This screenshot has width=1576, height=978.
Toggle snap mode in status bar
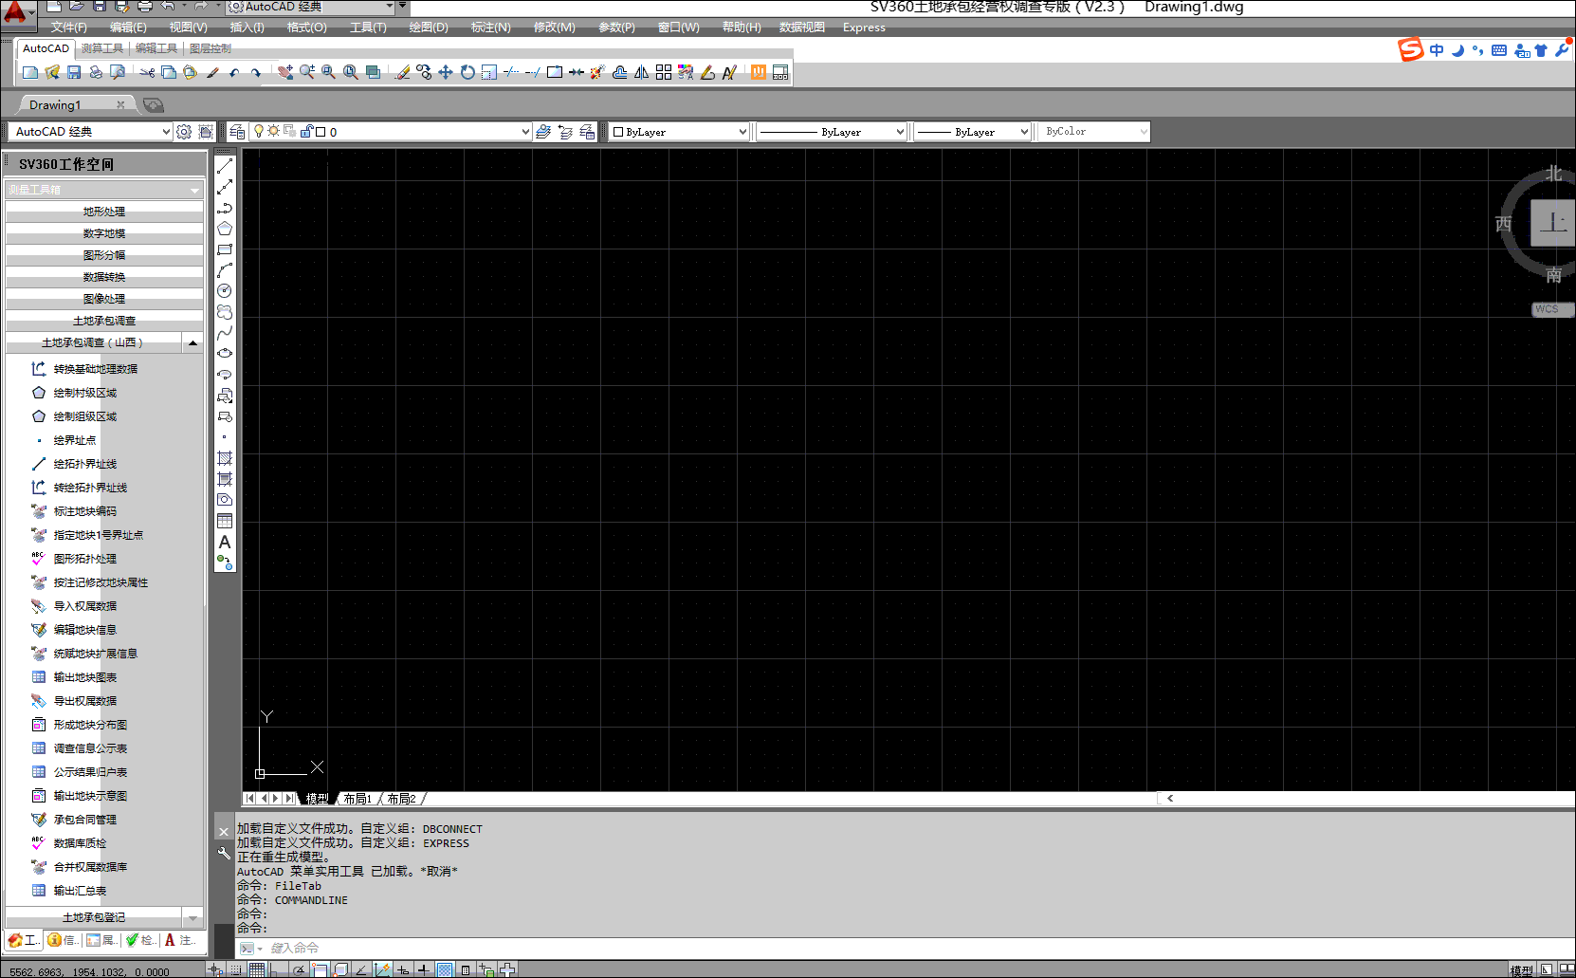pyautogui.click(x=236, y=969)
